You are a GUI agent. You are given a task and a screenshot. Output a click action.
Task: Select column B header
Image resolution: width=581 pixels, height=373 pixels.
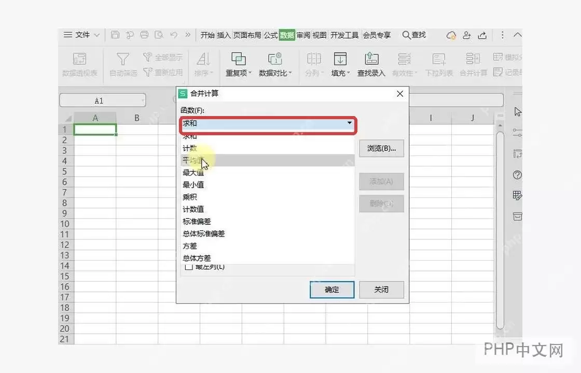point(137,118)
